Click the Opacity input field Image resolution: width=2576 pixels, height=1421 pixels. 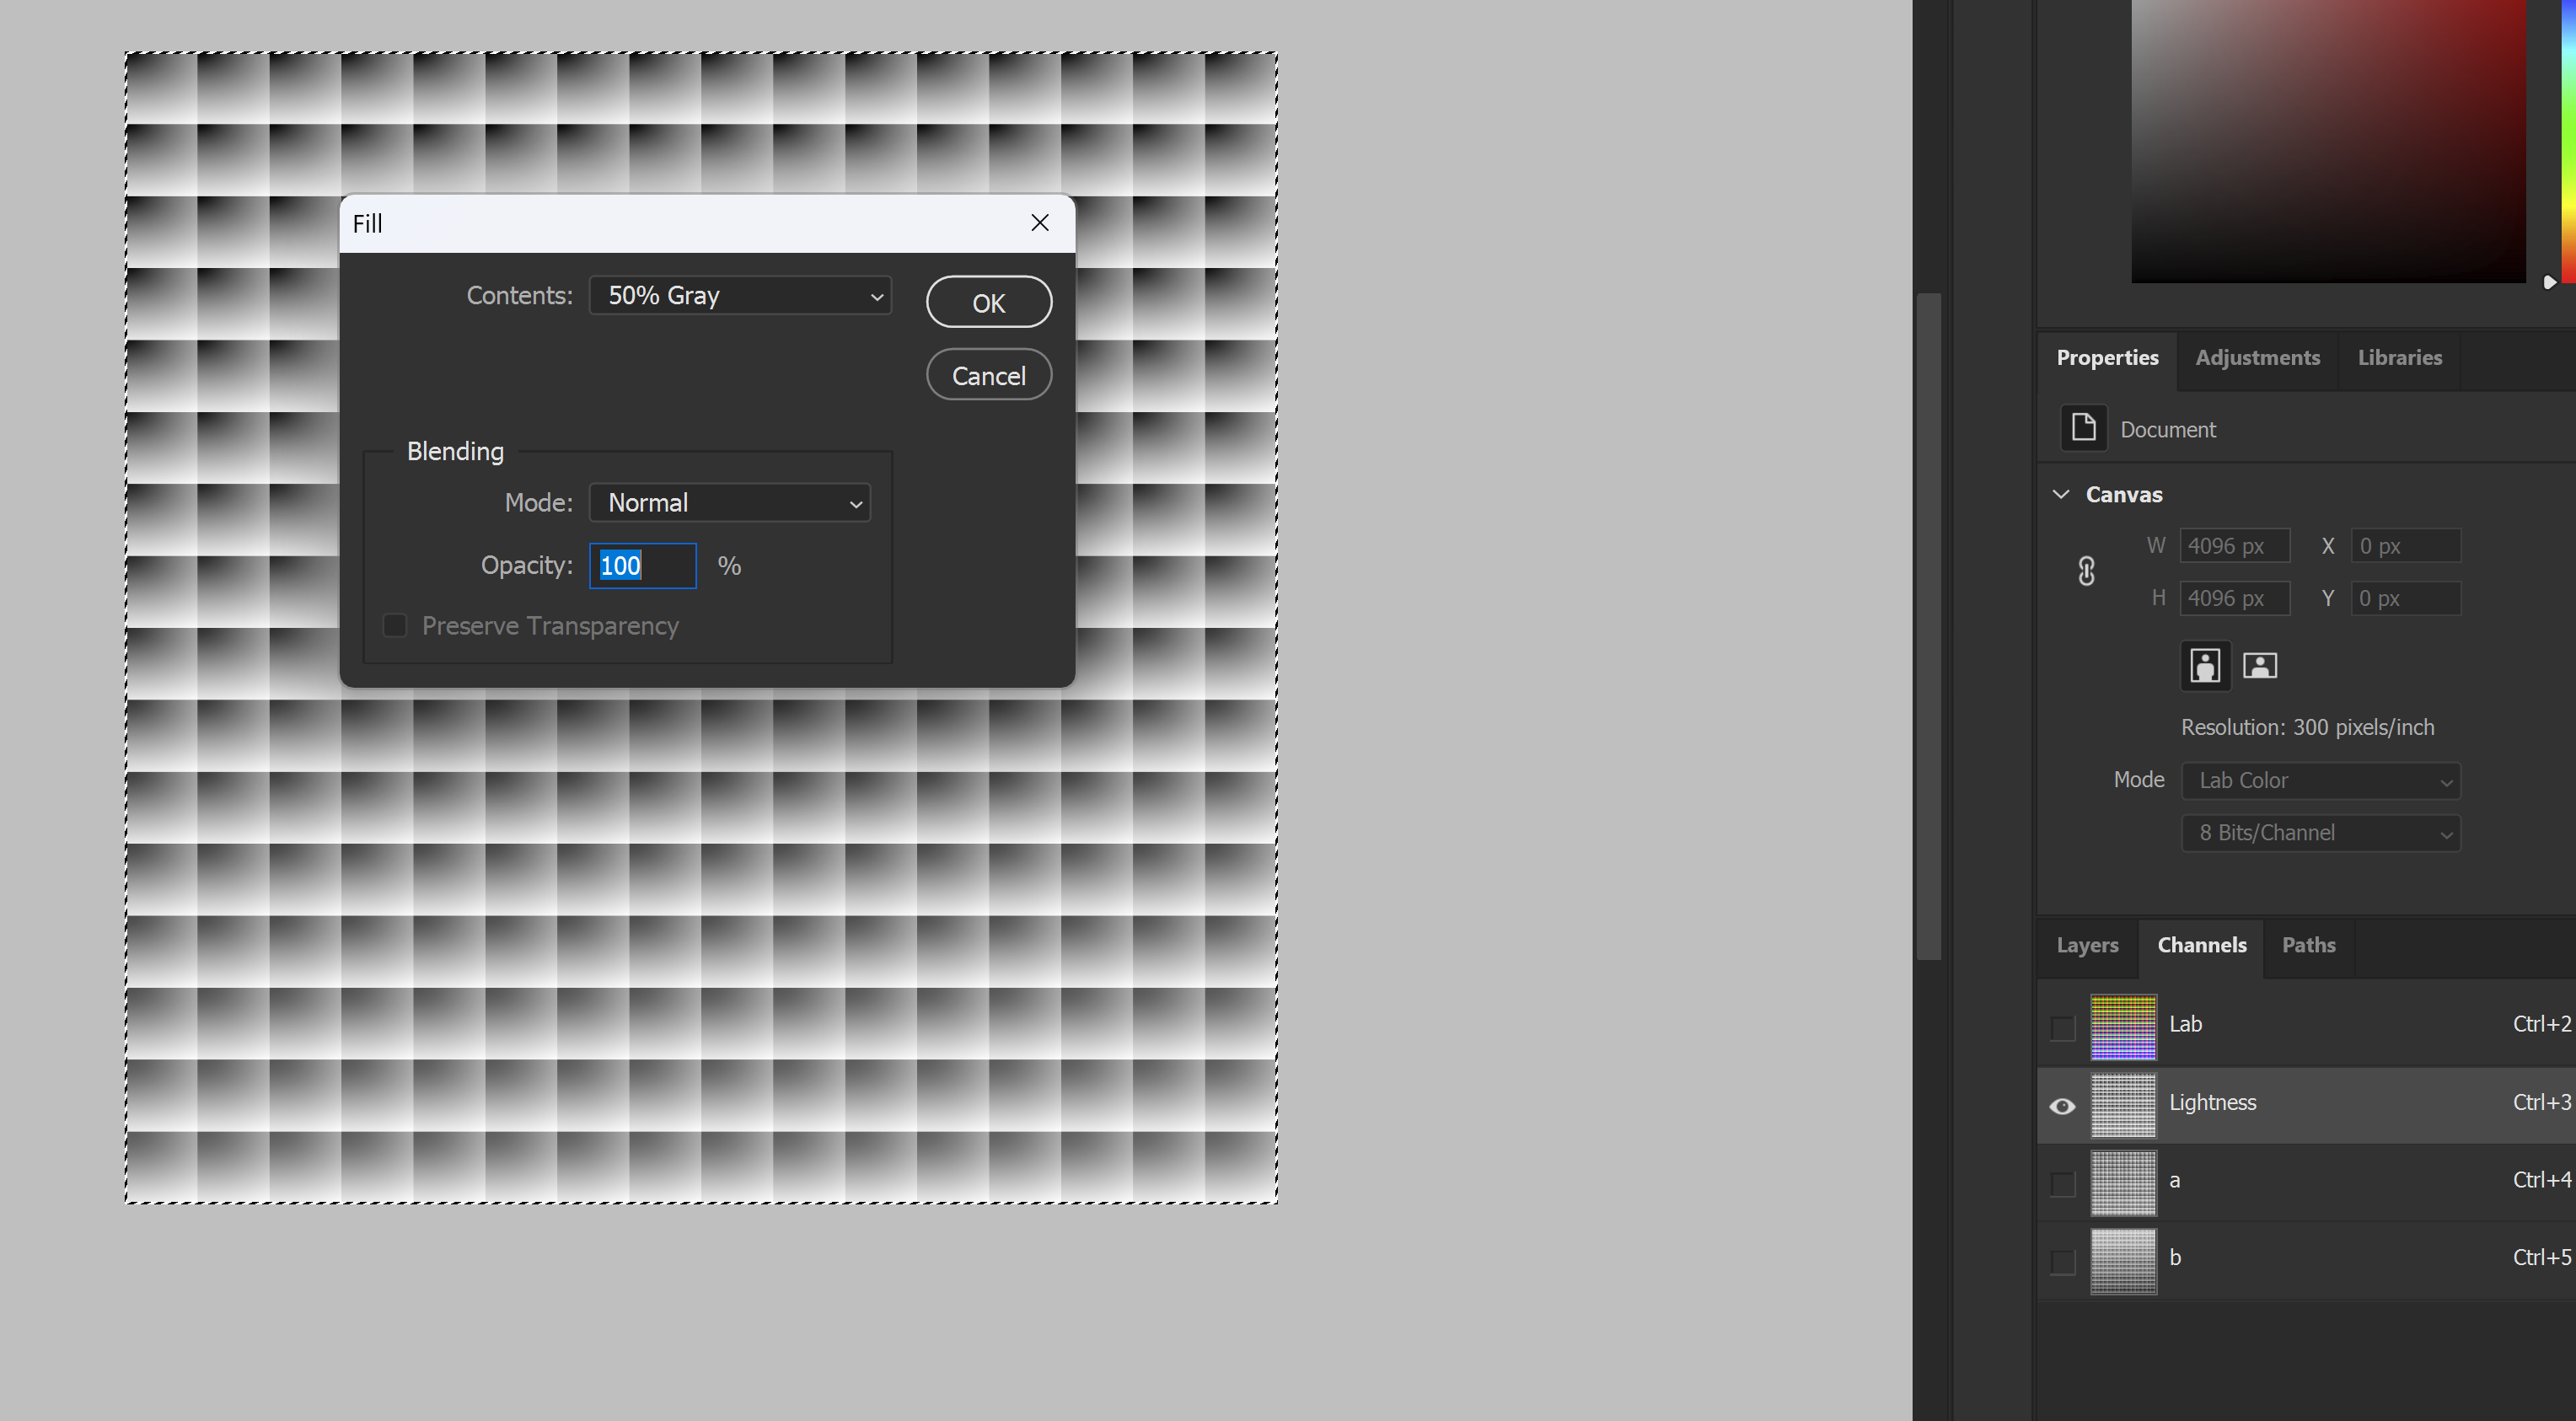coord(643,566)
